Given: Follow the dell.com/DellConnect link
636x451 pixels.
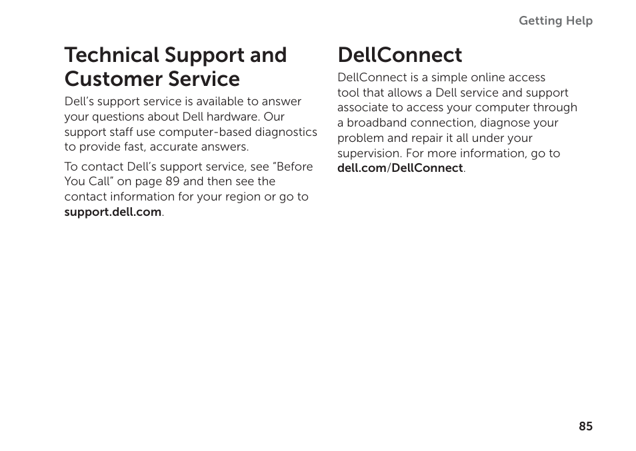Looking at the screenshot, I should (x=401, y=168).
